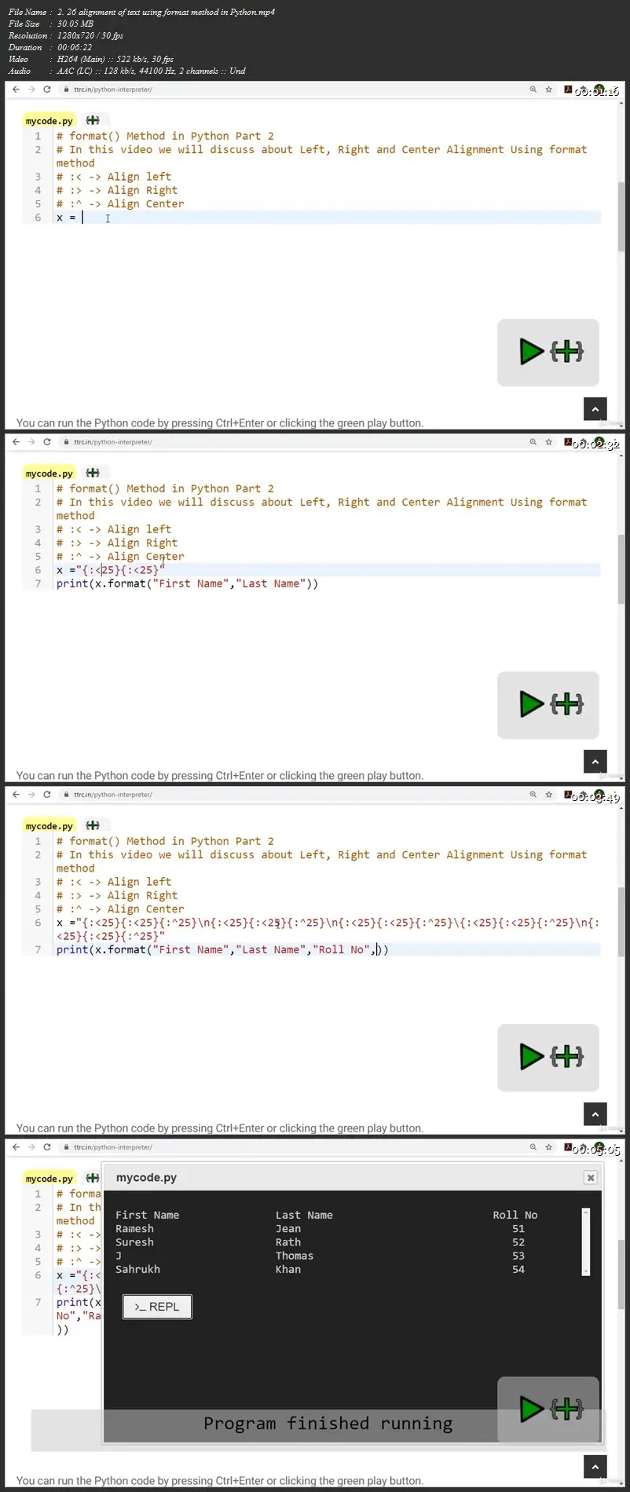The width and height of the screenshot is (630, 1492).
Task: Click the 'Program finished running' status text
Action: pos(328,1424)
